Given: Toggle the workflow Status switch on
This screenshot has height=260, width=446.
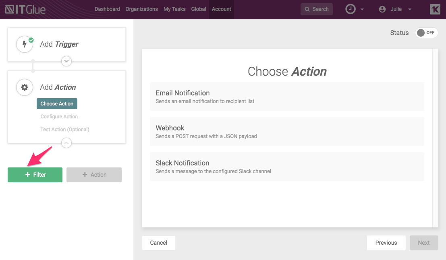Looking at the screenshot, I should [x=426, y=33].
